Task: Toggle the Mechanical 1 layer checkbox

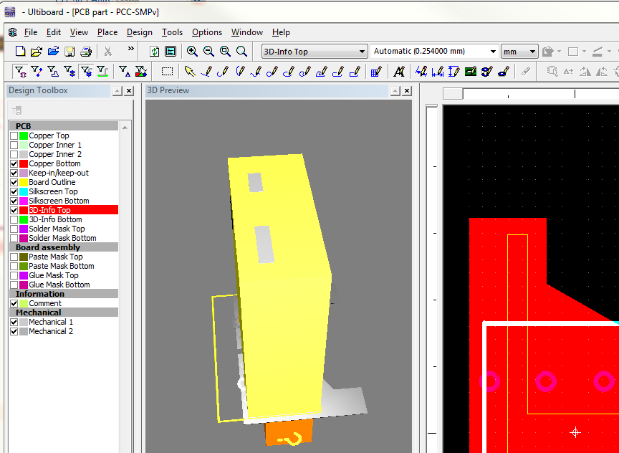Action: click(x=14, y=322)
